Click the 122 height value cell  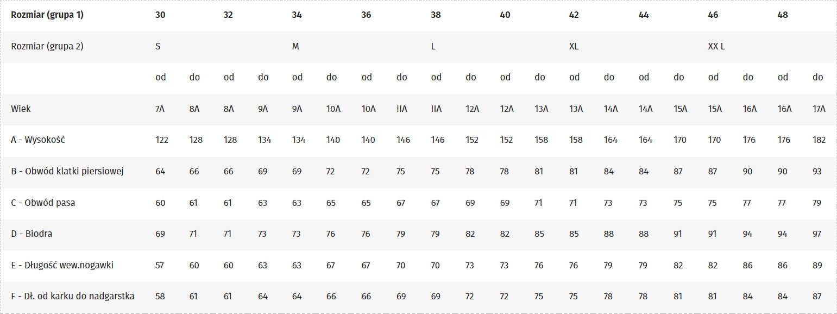click(161, 140)
